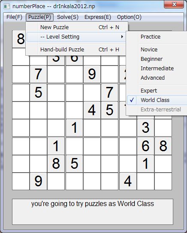Image resolution: width=187 pixels, height=233 pixels.
Task: Click the Puzzle(P) menu header
Action: tap(39, 17)
